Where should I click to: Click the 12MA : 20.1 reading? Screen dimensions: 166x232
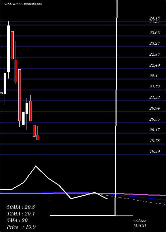[x=21, y=214]
